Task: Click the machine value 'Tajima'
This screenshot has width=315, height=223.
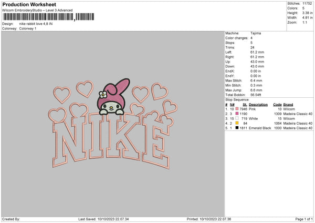Action: coord(256,33)
